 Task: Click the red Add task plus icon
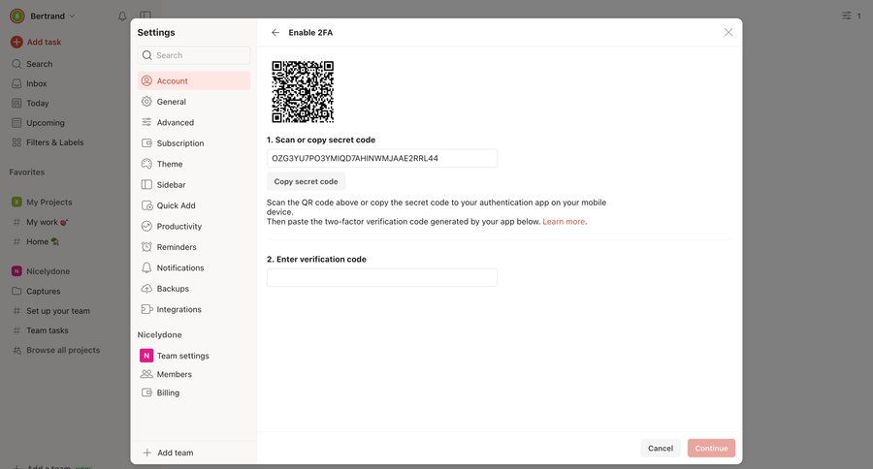[16, 42]
